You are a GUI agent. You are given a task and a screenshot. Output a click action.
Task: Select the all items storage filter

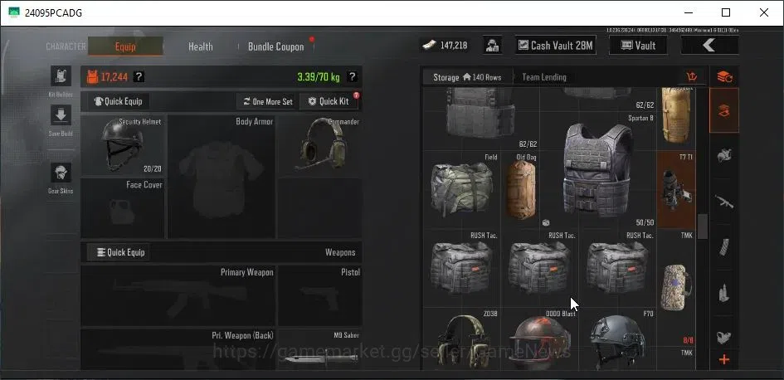pyautogui.click(x=724, y=110)
